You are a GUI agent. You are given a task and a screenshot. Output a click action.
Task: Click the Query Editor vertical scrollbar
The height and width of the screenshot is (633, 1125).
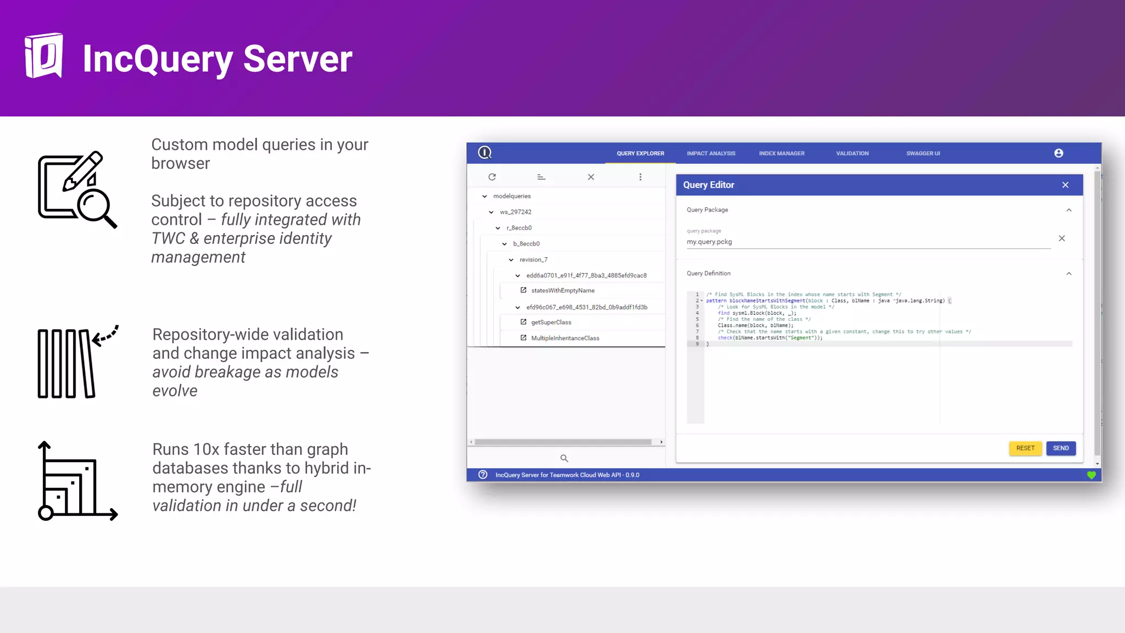click(1097, 313)
